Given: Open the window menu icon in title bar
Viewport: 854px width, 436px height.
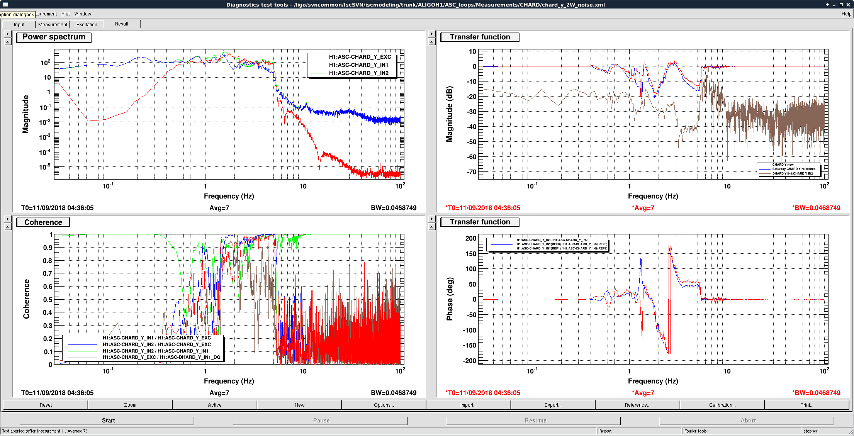Looking at the screenshot, I should click(x=5, y=4).
